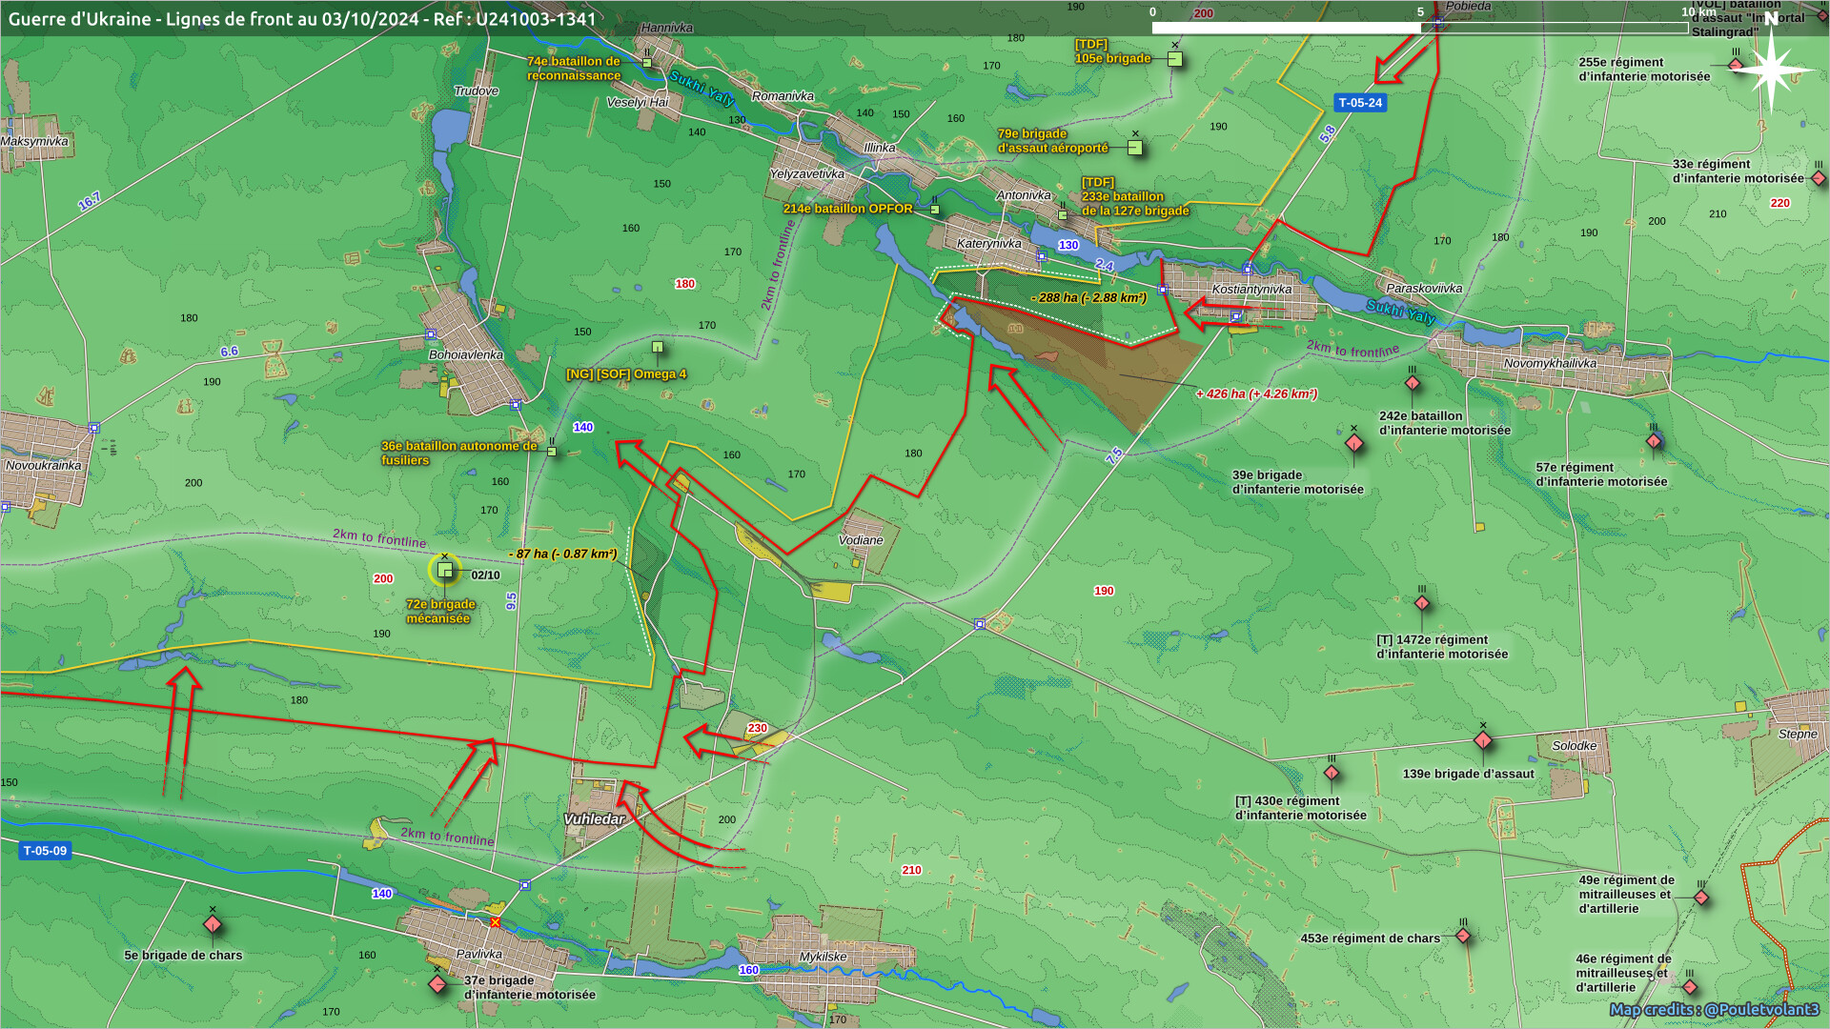
Task: Click the -288 ha area loss label
Action: 1088,297
